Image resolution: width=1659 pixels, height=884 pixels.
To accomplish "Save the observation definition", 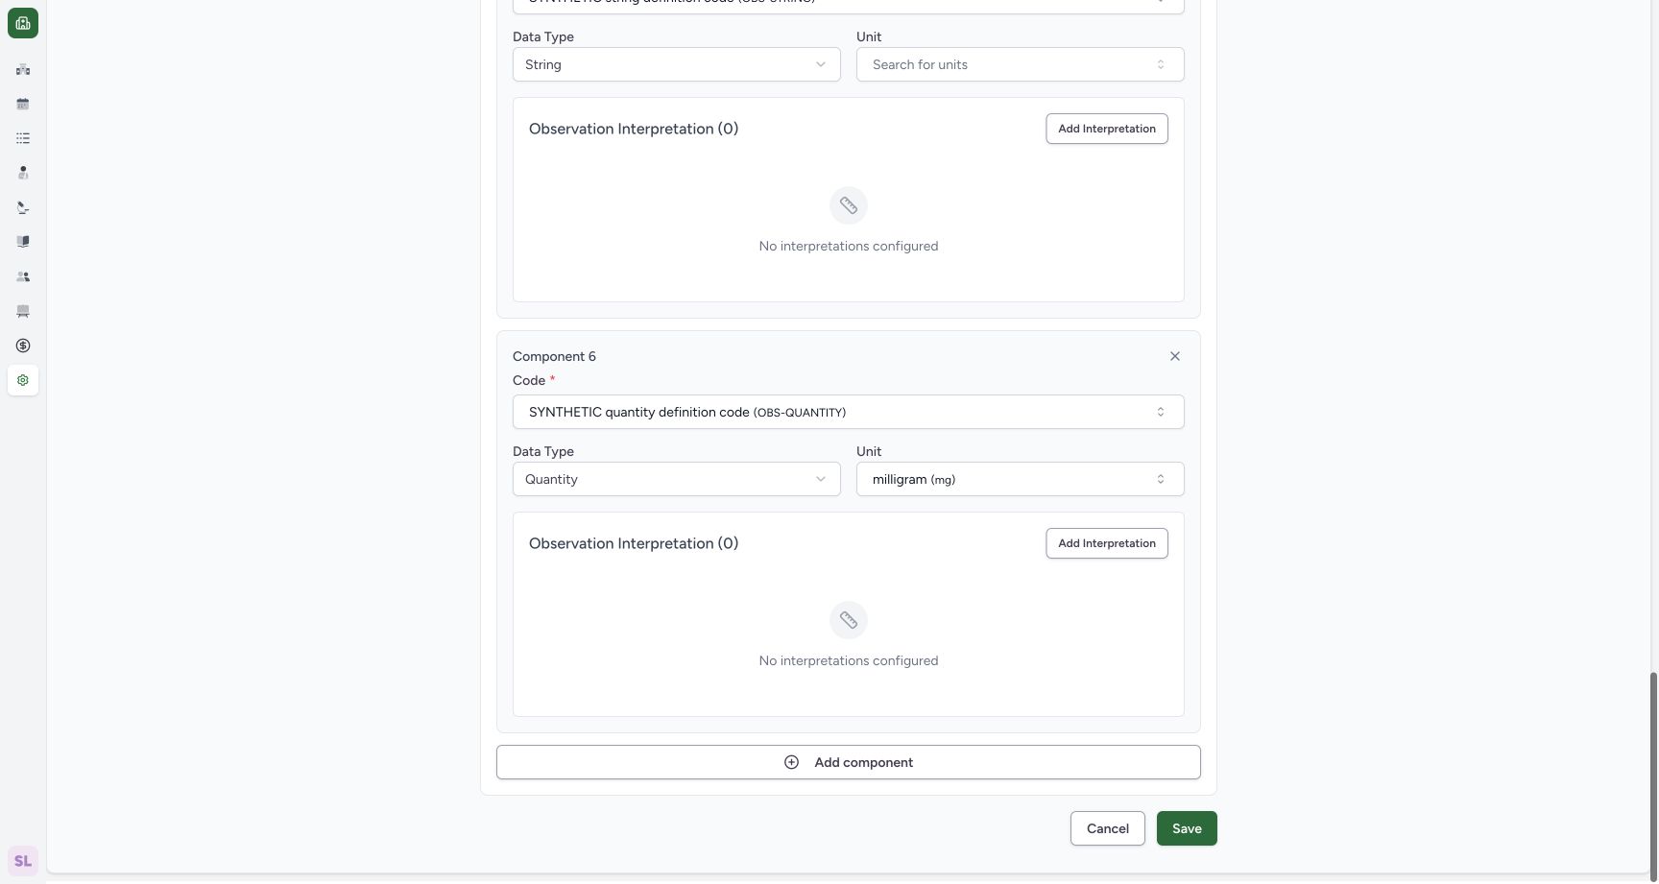I will 1187,828.
